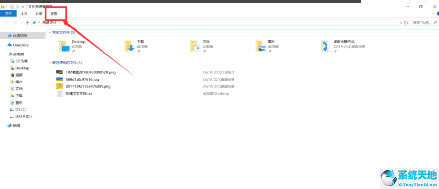Image resolution: width=439 pixels, height=189 pixels.
Task: Select the 文档 folder icon in 常用文件夹
Action: [195, 47]
